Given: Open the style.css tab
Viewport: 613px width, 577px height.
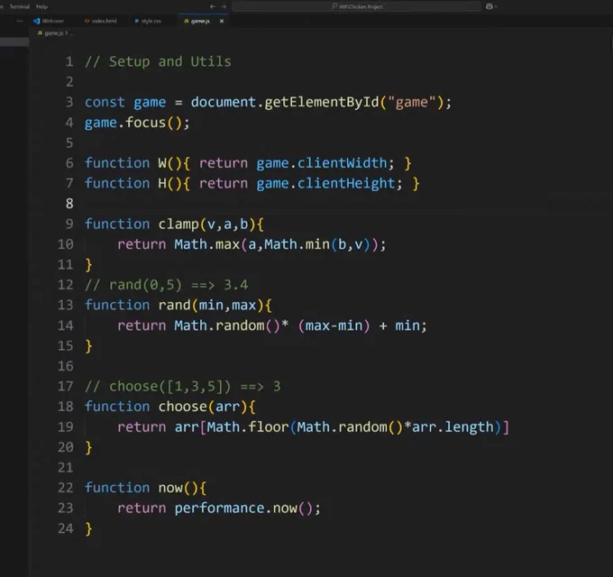Looking at the screenshot, I should 150,20.
